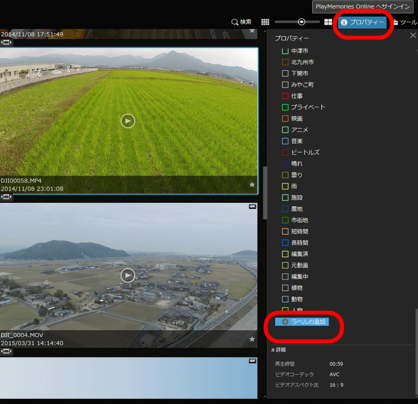The image size is (418, 404).
Task: Check the 仕事 label
Action: click(285, 96)
